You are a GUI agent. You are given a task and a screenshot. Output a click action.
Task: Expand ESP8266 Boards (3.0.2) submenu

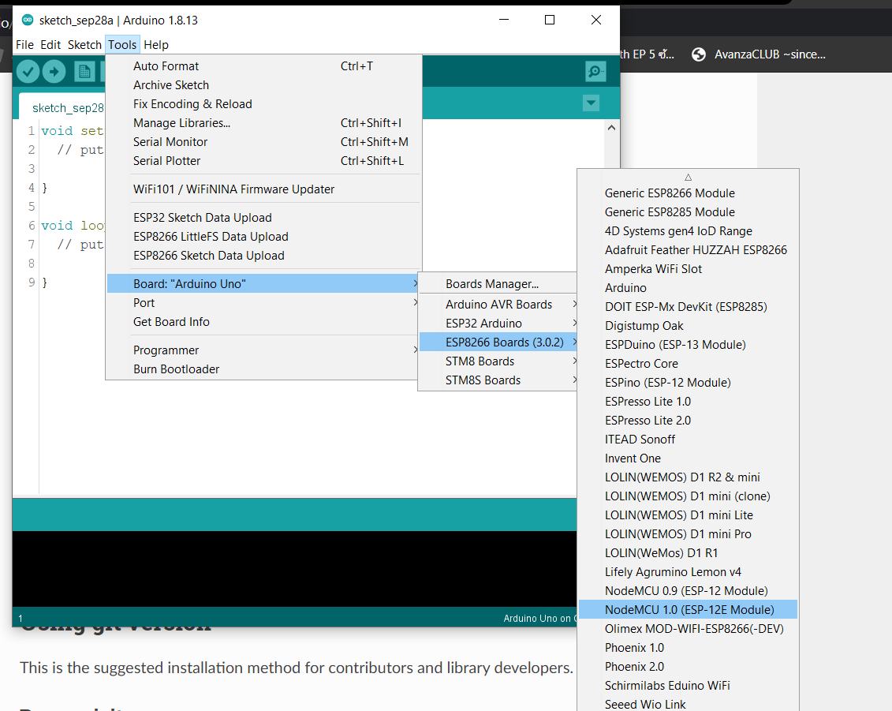[x=498, y=342]
